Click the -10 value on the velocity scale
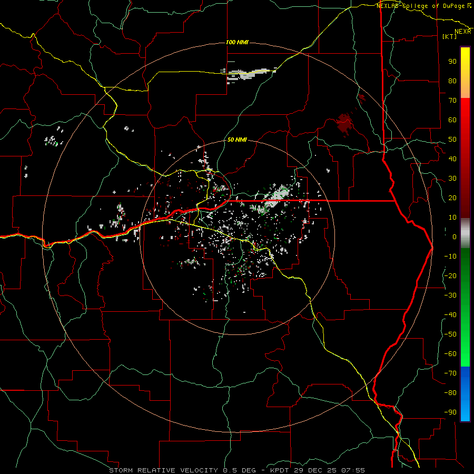Image resolution: width=474 pixels, height=474 pixels. point(450,256)
